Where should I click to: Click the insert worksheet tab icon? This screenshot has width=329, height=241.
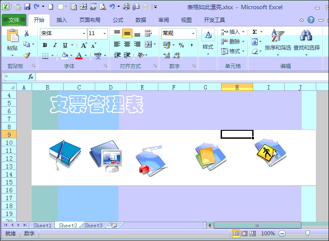[114, 225]
